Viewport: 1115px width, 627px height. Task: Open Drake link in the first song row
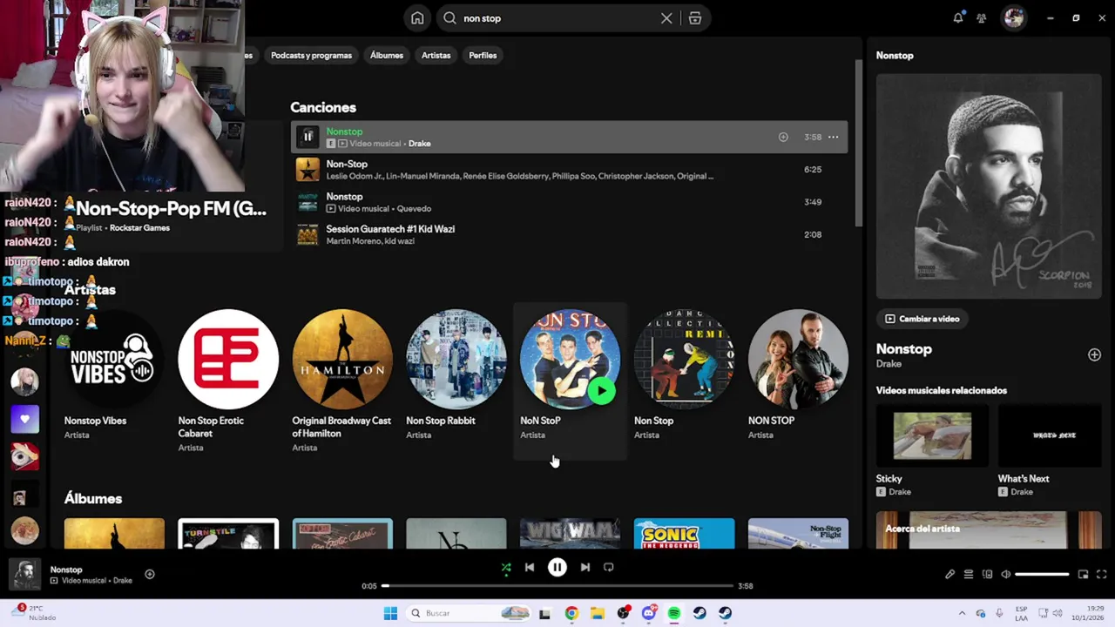click(x=420, y=144)
